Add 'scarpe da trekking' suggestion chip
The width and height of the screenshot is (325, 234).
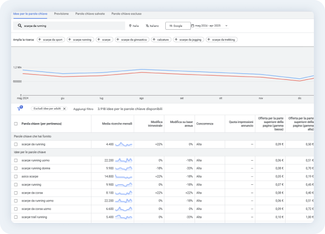click(221, 40)
